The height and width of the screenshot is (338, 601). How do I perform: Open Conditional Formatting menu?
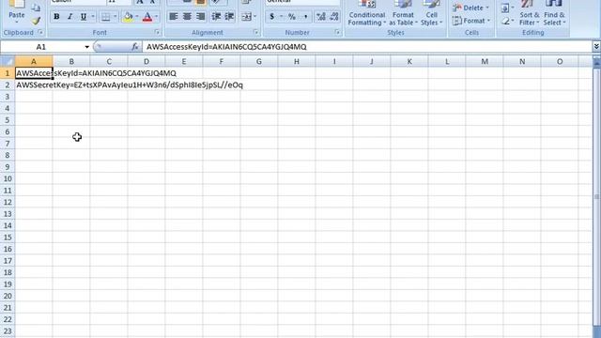click(367, 14)
